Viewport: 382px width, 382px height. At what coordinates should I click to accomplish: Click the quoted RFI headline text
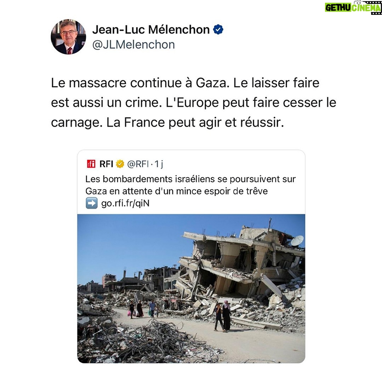(x=190, y=185)
